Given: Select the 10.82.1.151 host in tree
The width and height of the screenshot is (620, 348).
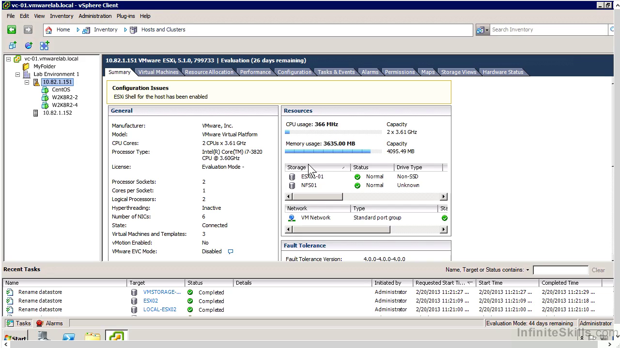Looking at the screenshot, I should tap(57, 82).
